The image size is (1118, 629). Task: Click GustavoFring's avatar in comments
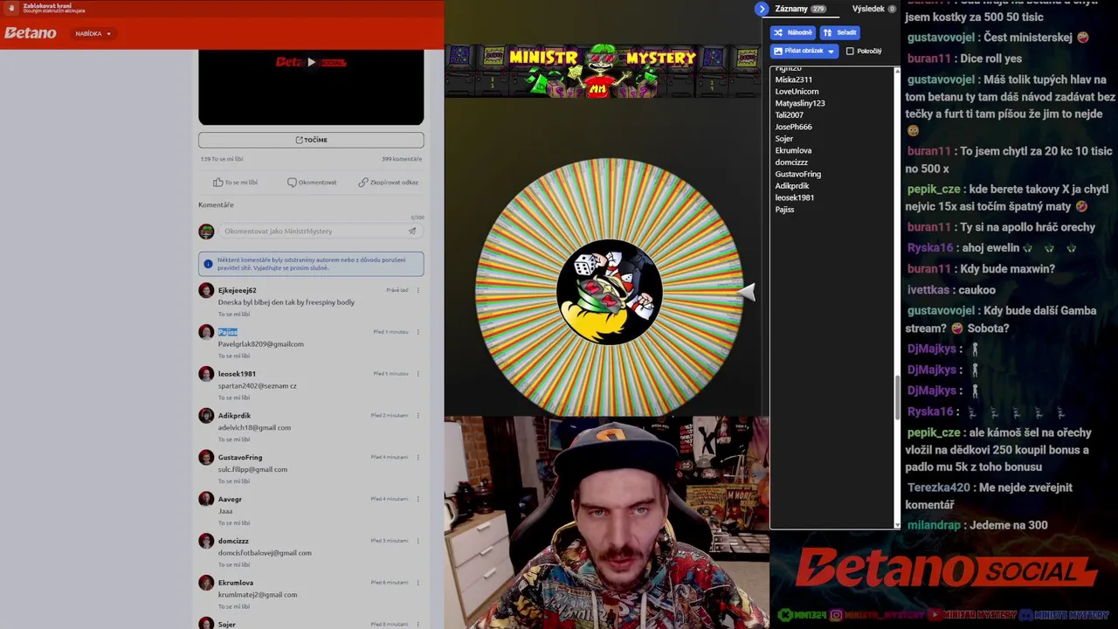coord(206,457)
